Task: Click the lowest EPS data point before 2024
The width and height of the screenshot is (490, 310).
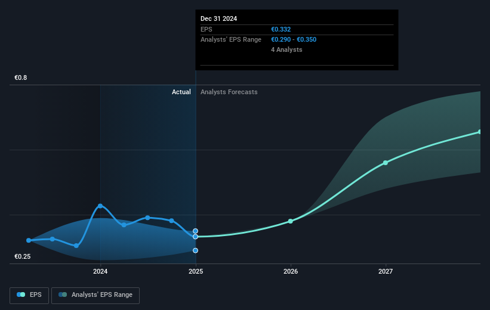Action: pyautogui.click(x=76, y=246)
